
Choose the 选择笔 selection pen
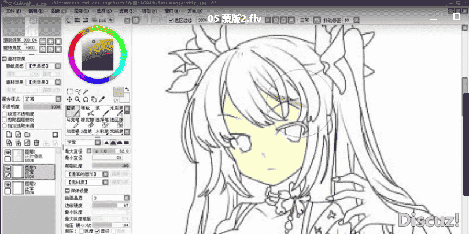(102, 122)
